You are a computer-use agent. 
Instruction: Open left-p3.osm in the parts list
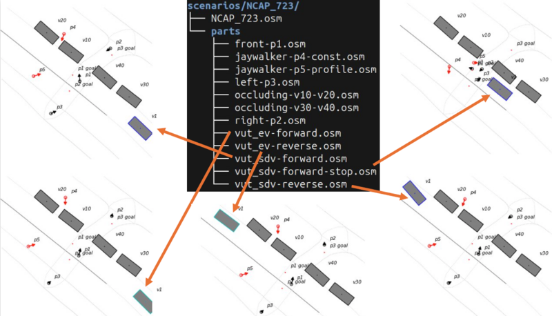tap(267, 82)
